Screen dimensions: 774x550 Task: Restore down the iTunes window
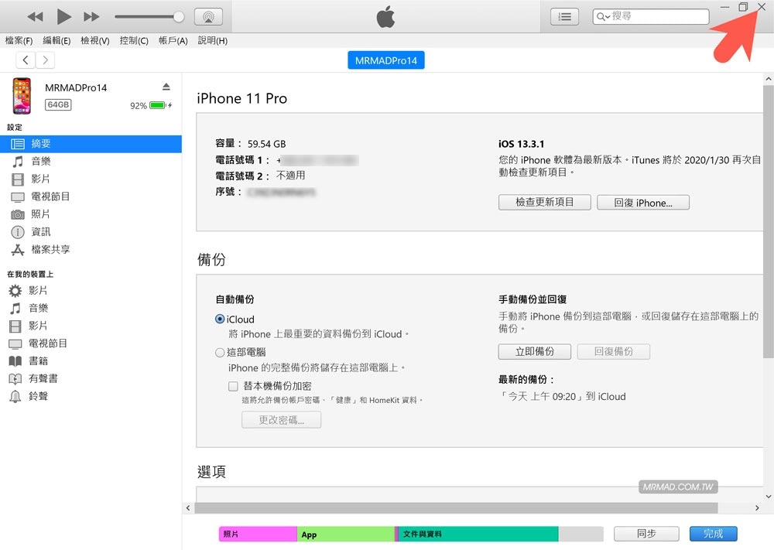(x=743, y=7)
